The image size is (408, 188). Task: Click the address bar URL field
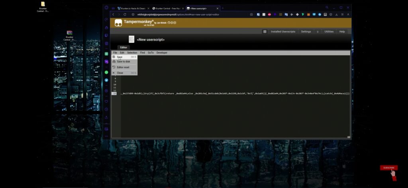click(x=188, y=15)
